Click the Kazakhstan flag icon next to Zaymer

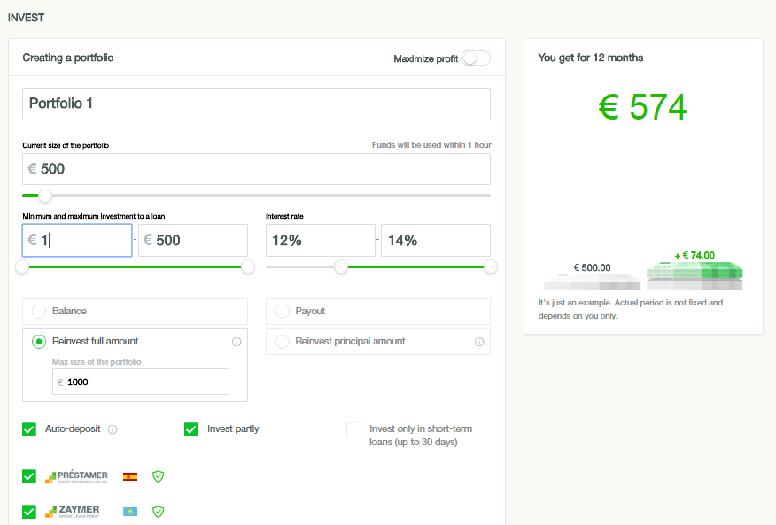point(130,512)
